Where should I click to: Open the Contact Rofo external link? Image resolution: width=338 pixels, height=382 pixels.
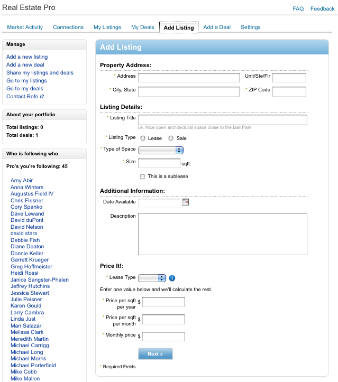point(25,97)
